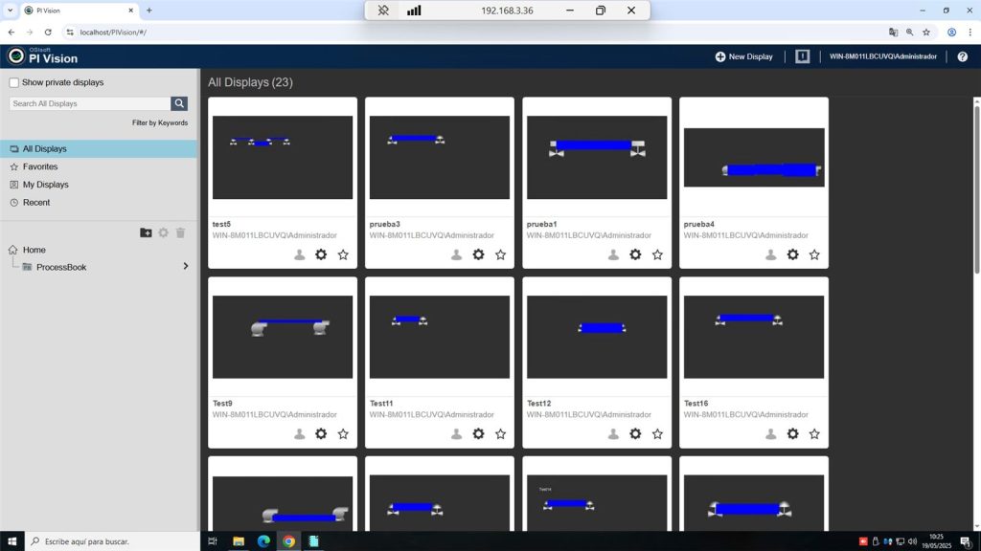
Task: Enable Show private displays checkbox
Action: pos(13,82)
